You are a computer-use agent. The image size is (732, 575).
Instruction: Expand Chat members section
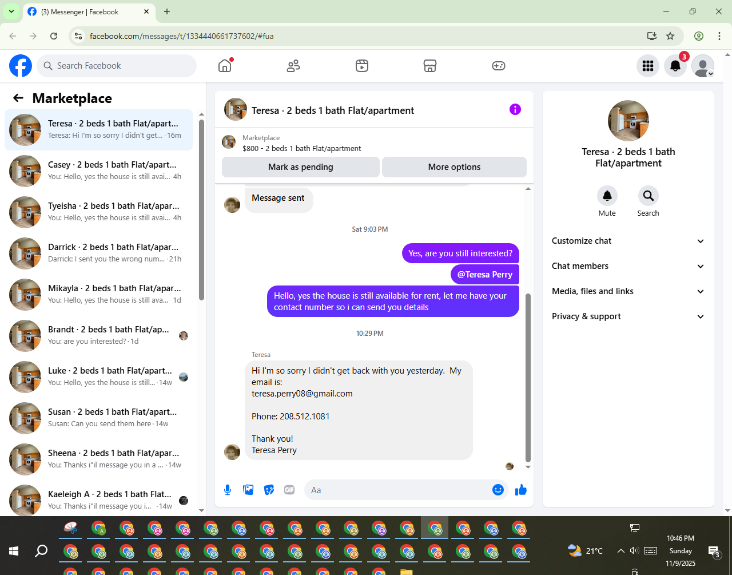[628, 266]
